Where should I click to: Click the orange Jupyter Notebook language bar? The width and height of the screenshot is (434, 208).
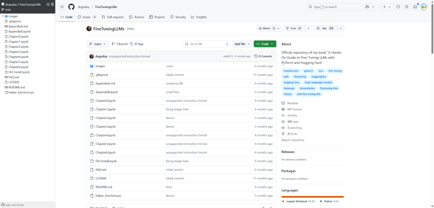[312, 197]
